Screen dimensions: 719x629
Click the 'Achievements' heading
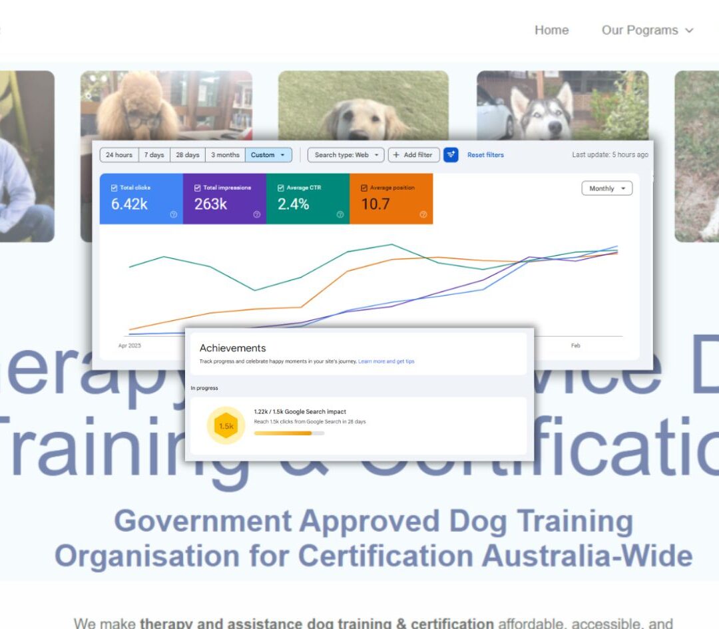232,348
